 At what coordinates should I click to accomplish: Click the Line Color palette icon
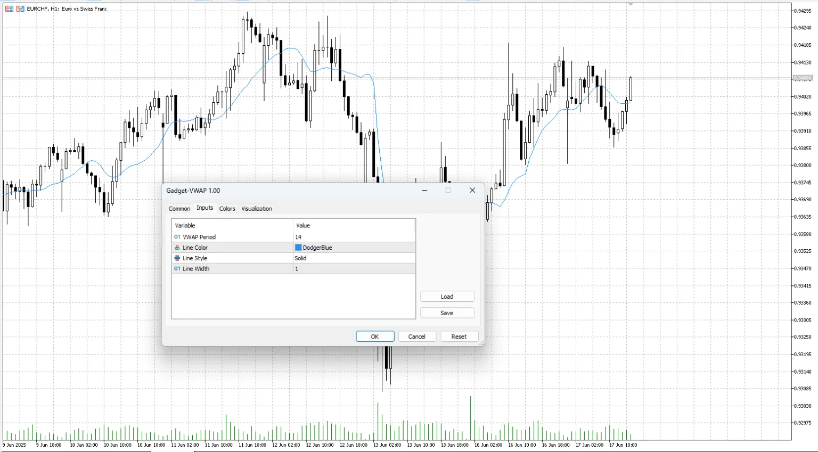click(177, 248)
